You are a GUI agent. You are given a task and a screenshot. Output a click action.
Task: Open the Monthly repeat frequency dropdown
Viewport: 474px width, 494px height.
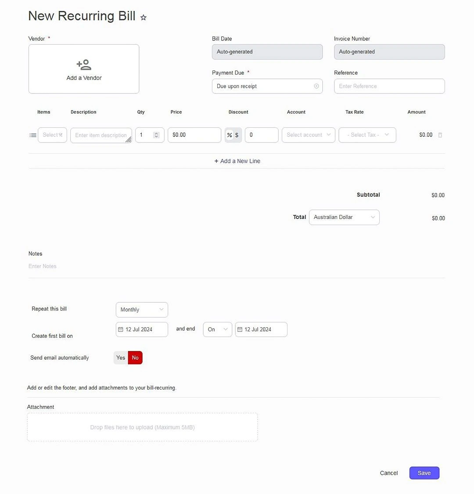pos(141,310)
